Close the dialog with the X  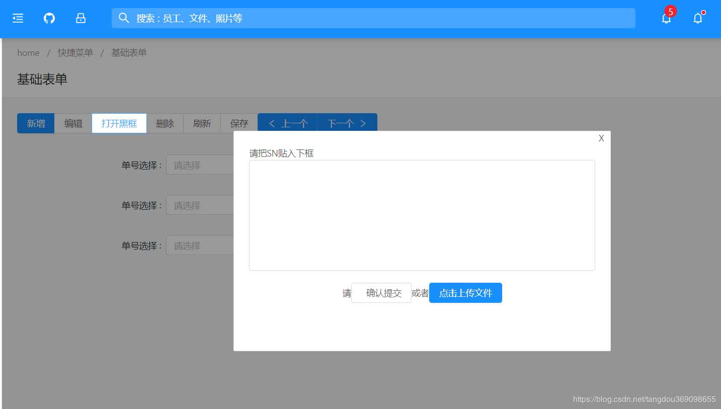point(601,138)
